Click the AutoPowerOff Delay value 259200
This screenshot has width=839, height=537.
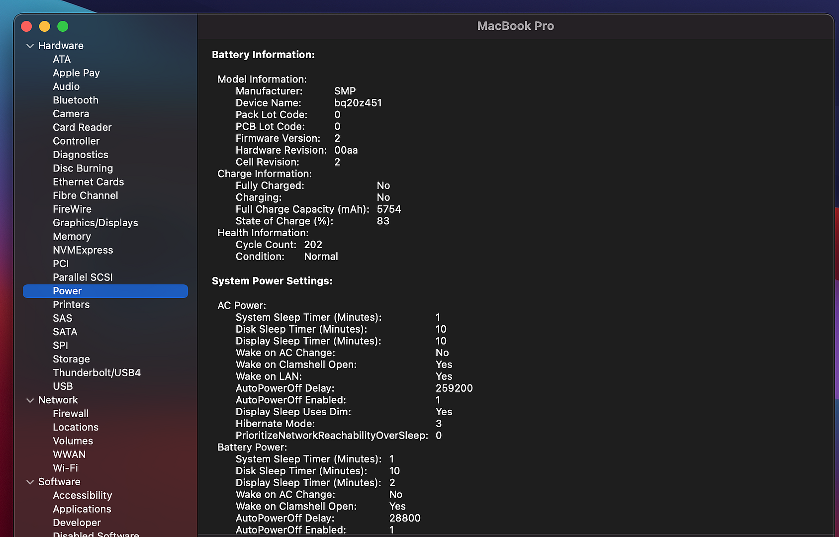coord(454,388)
